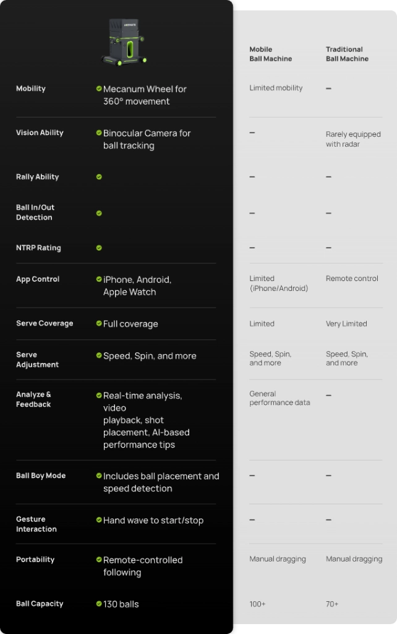Select the Mobile Ball Machine column header

pyautogui.click(x=271, y=54)
